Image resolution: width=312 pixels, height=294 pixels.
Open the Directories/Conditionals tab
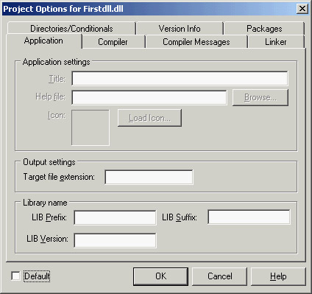pos(71,29)
